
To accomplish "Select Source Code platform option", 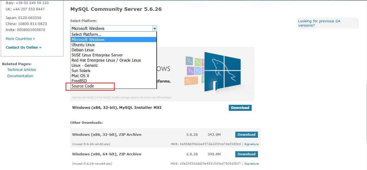I will 113,86.
